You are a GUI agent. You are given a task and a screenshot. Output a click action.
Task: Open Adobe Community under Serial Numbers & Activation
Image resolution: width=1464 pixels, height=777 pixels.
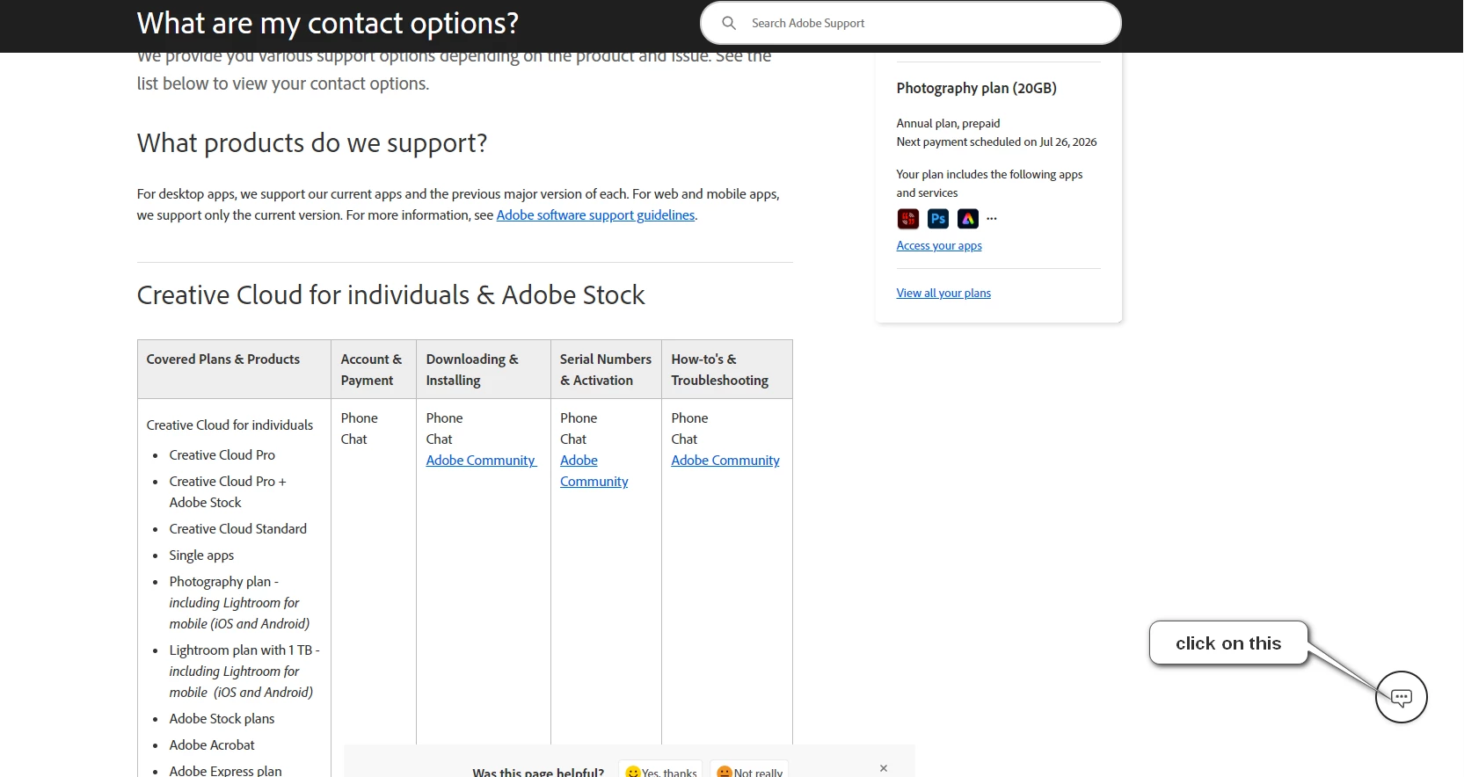(x=594, y=471)
